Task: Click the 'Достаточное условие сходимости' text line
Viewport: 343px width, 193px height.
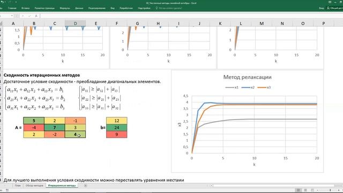Action: click(x=82, y=81)
